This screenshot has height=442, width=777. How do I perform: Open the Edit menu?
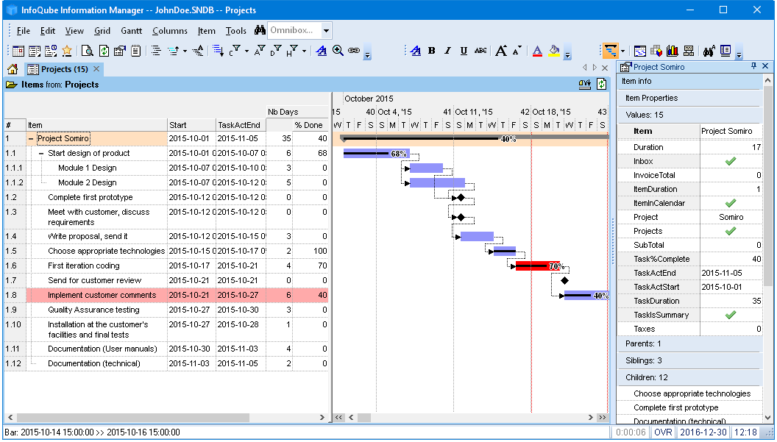48,31
